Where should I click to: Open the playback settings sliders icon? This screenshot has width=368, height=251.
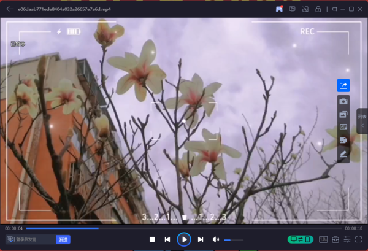pyautogui.click(x=347, y=239)
